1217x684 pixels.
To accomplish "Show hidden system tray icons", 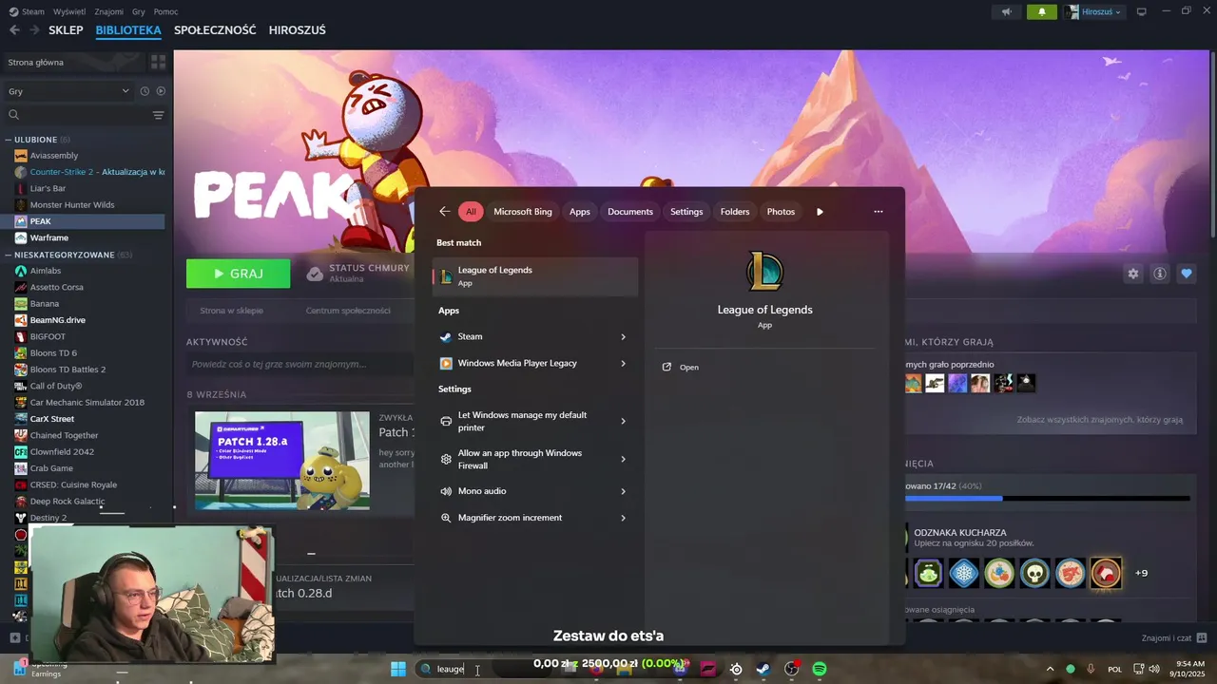I will [1051, 669].
